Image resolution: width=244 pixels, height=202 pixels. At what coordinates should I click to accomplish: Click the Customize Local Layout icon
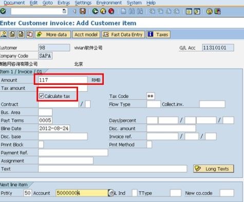(217, 11)
